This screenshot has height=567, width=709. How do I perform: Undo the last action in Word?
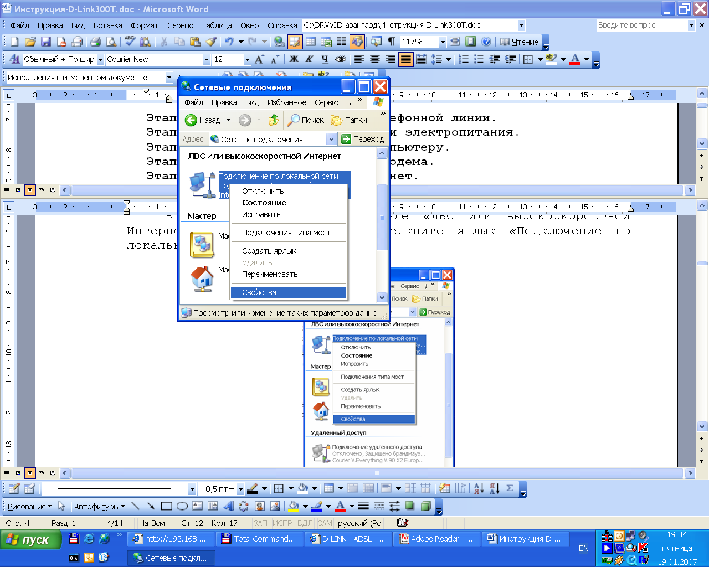pyautogui.click(x=229, y=42)
